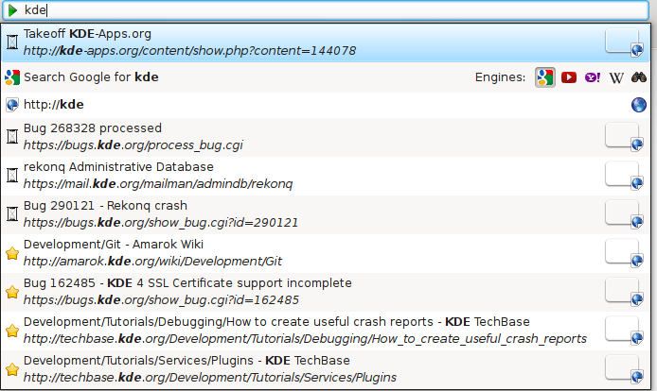Select Wikipedia search engine icon
The width and height of the screenshot is (657, 391).
(x=616, y=77)
